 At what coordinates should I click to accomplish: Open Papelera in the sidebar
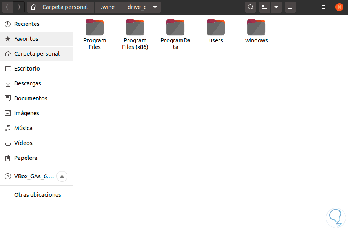[36, 158]
